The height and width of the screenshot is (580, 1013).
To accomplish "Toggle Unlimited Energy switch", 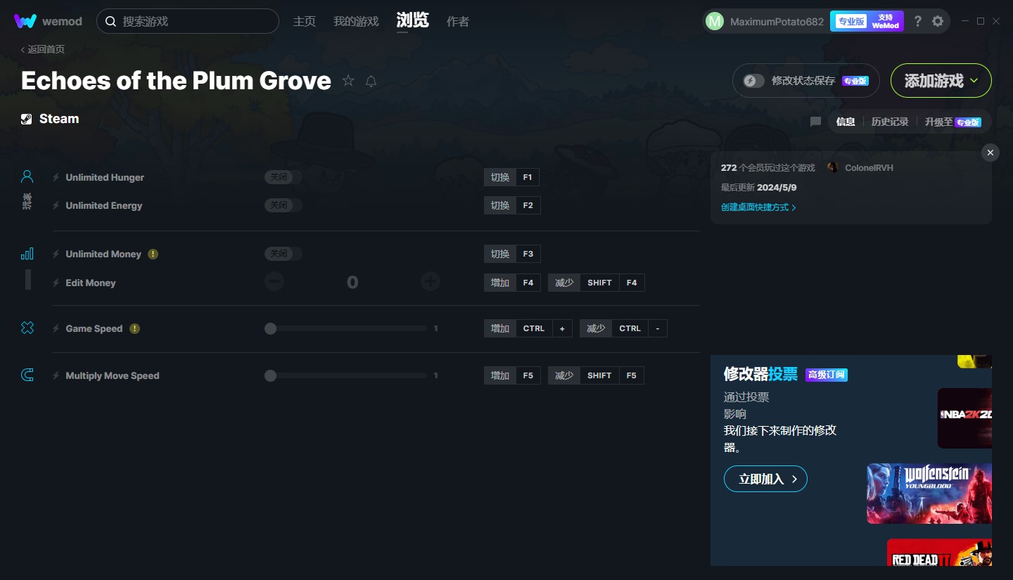I will 283,205.
